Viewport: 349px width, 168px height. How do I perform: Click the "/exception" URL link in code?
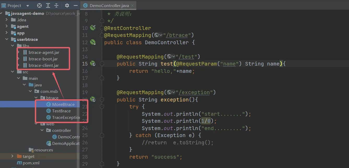[x=194, y=92]
